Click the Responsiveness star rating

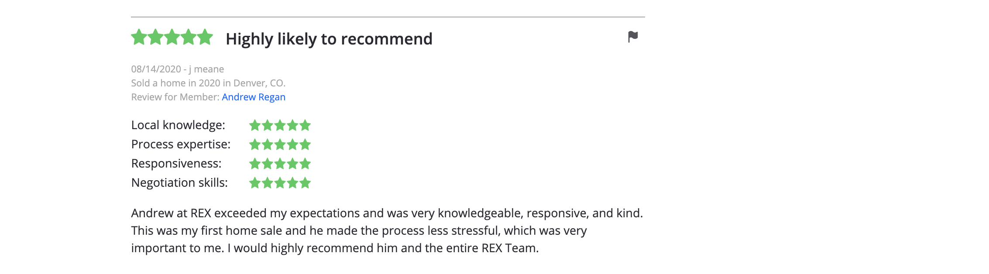280,164
